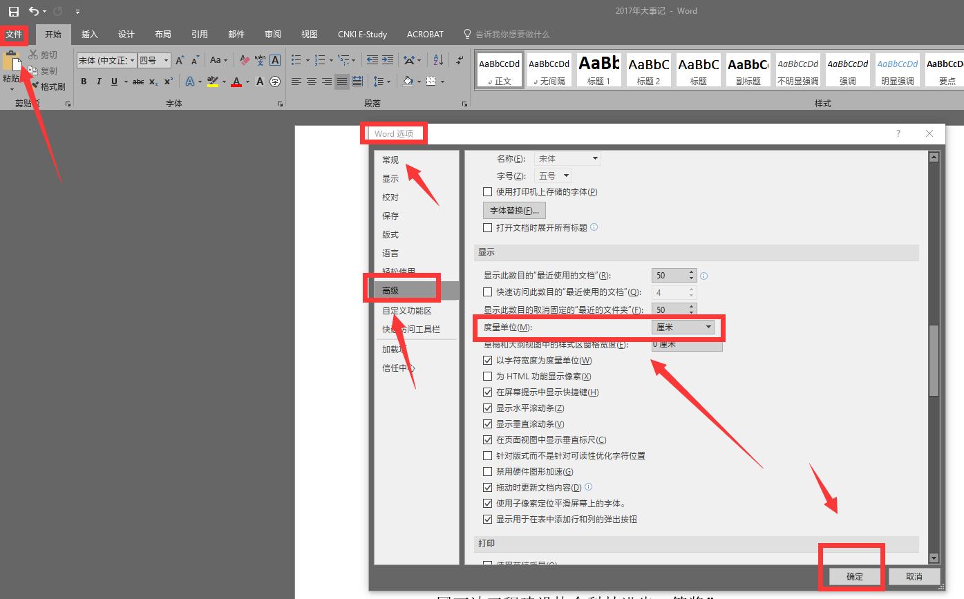This screenshot has height=599, width=964.
Task: Click the Save icon in quick access toolbar
Action: pos(14,11)
